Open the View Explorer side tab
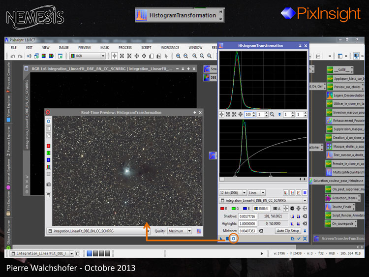The height and width of the screenshot is (277, 369). point(8,109)
